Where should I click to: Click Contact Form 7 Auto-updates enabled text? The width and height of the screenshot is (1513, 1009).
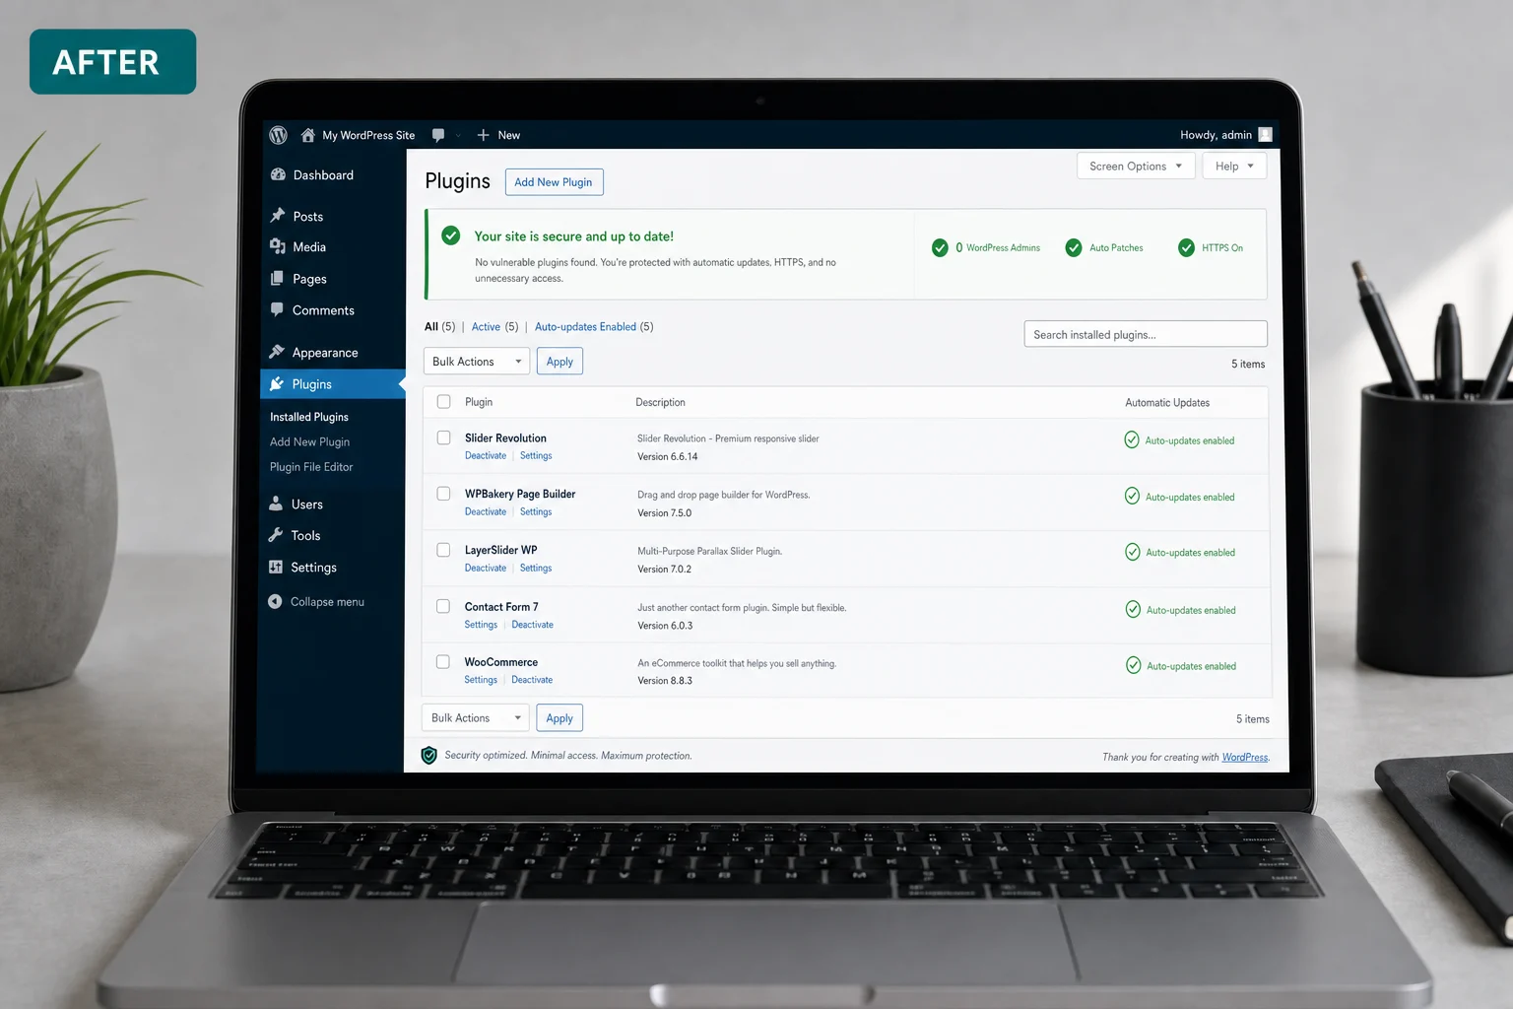(x=1191, y=610)
